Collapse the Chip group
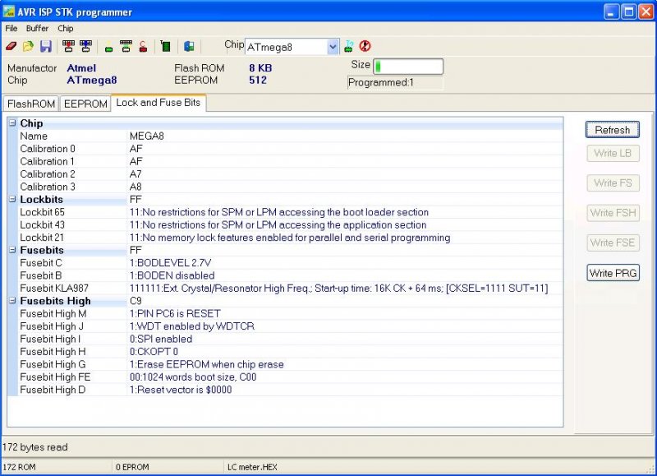 pyautogui.click(x=12, y=122)
